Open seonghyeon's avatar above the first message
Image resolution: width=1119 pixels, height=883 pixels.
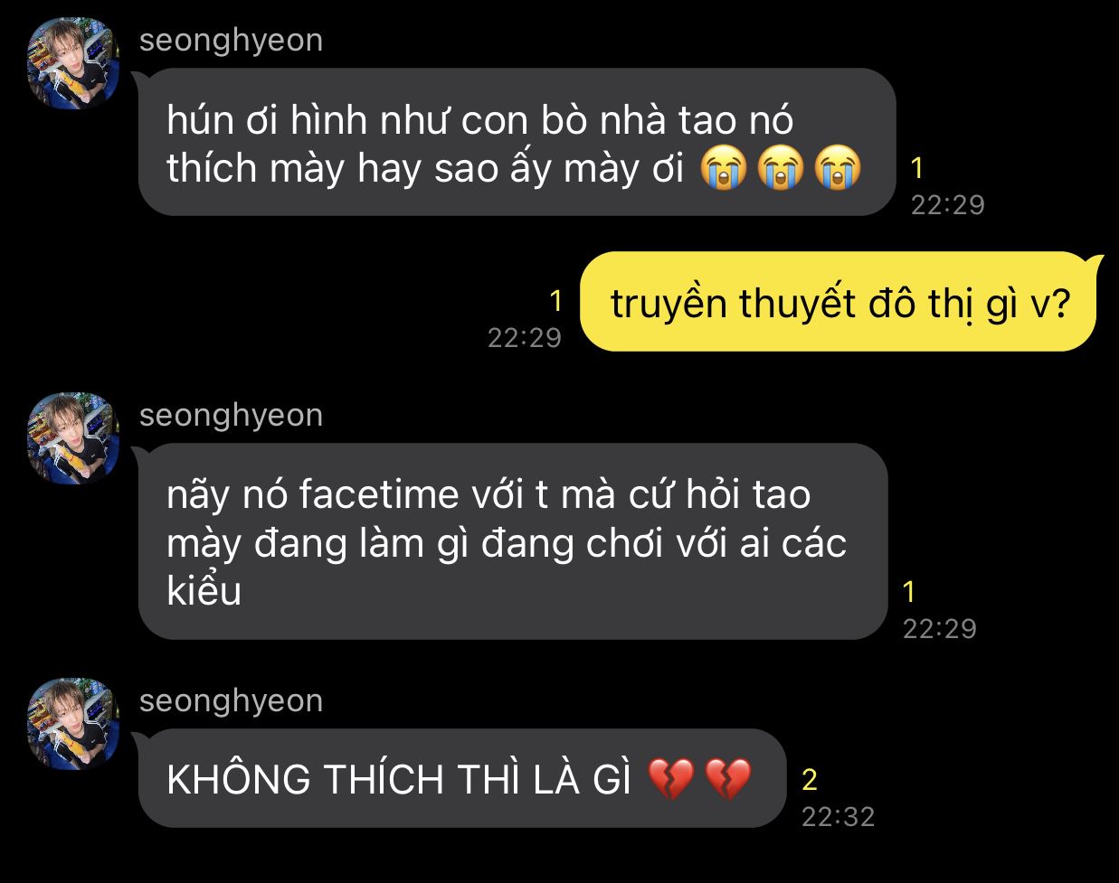[73, 63]
